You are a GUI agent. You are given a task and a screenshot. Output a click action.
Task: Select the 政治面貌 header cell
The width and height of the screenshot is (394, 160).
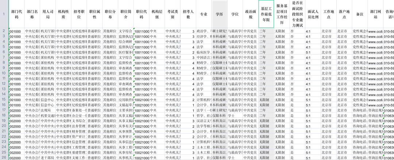click(250, 14)
